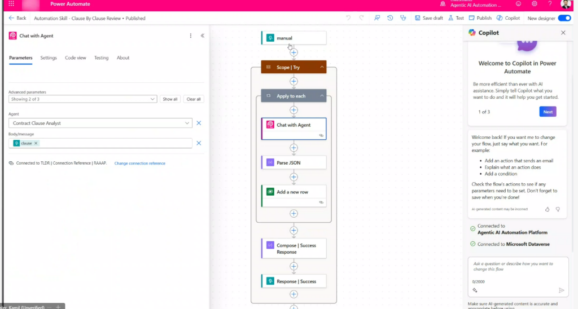Open the Advanced parameters dropdown
578x309 pixels.
(x=82, y=99)
